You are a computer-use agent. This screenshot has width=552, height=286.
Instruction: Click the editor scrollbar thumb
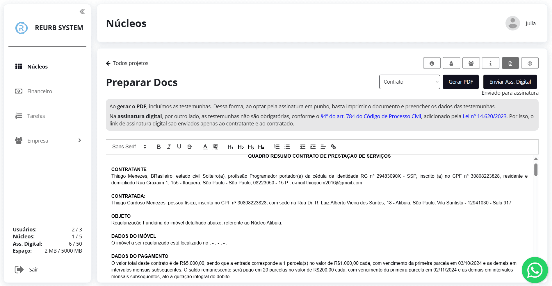point(536,170)
